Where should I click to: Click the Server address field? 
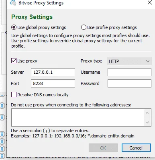point(53,72)
